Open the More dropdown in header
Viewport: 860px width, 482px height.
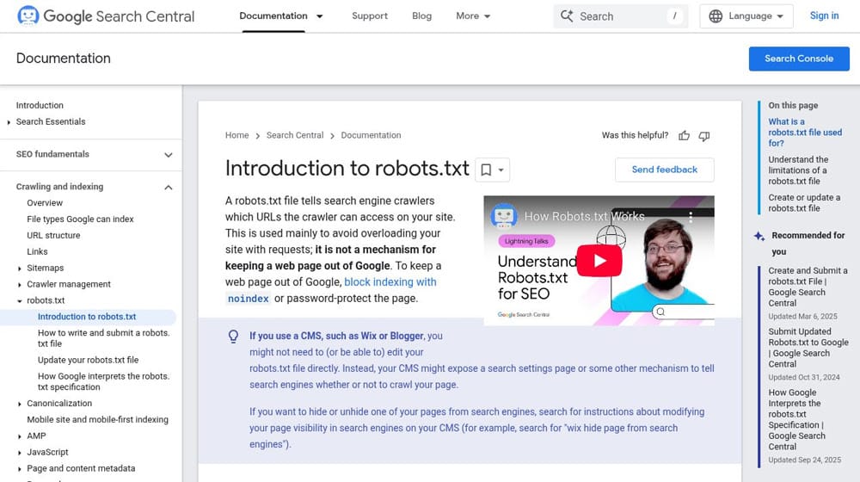473,16
